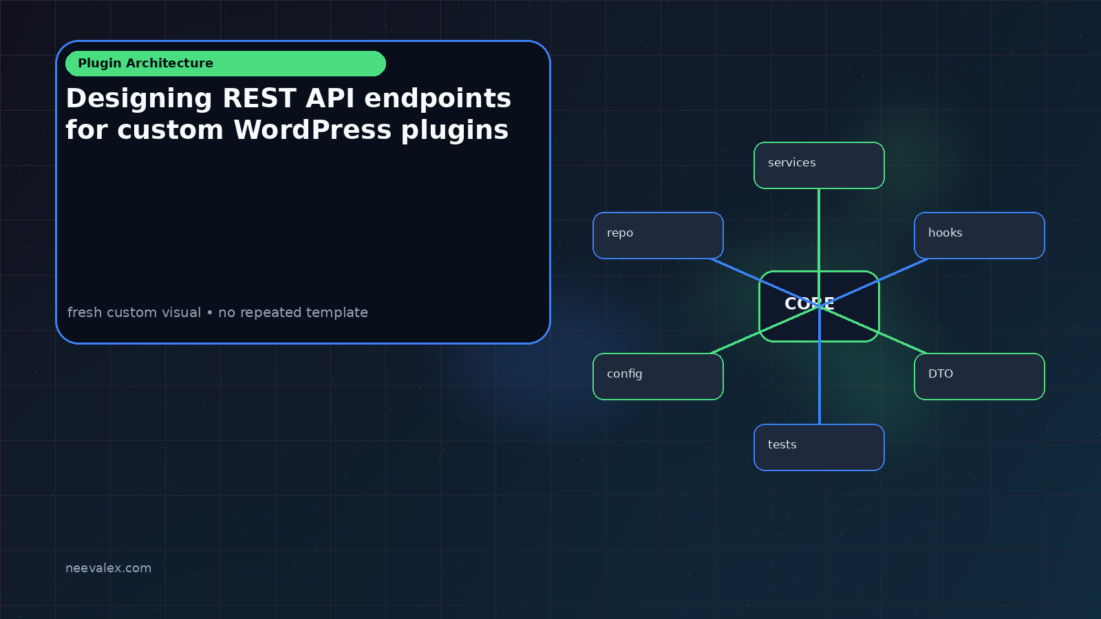This screenshot has height=619, width=1101.
Task: Select the repo node in diagram
Action: 658,235
